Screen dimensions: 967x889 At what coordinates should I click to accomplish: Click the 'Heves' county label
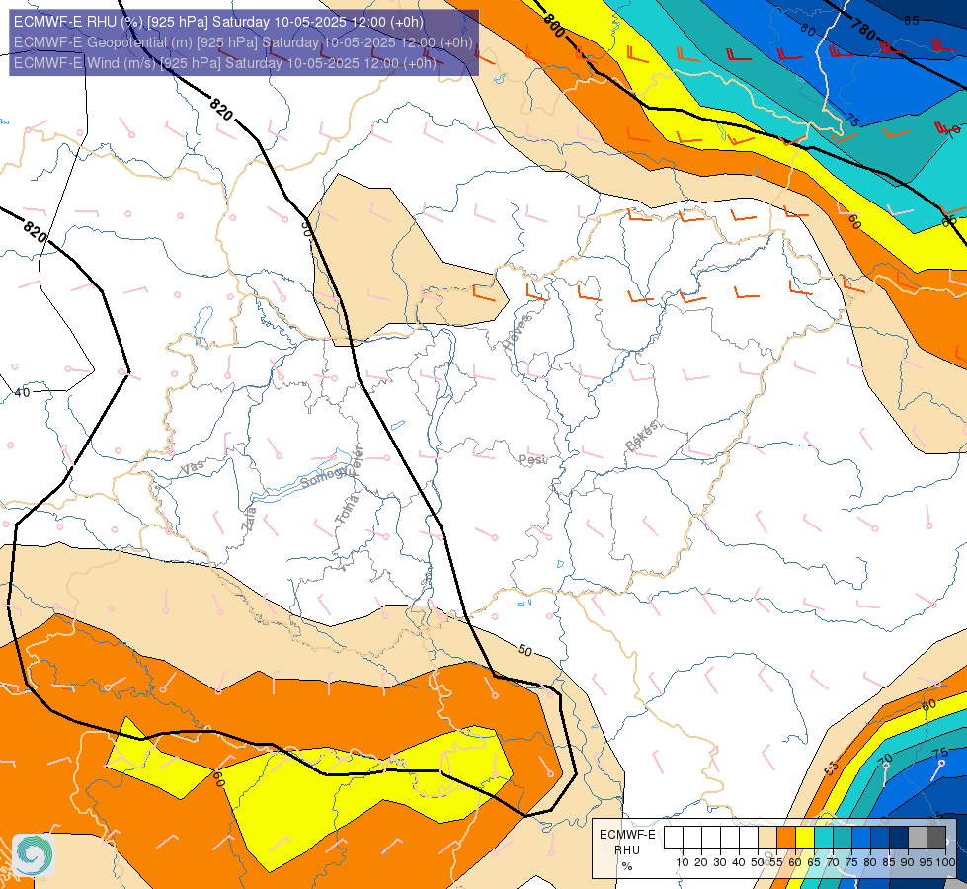pyautogui.click(x=517, y=333)
